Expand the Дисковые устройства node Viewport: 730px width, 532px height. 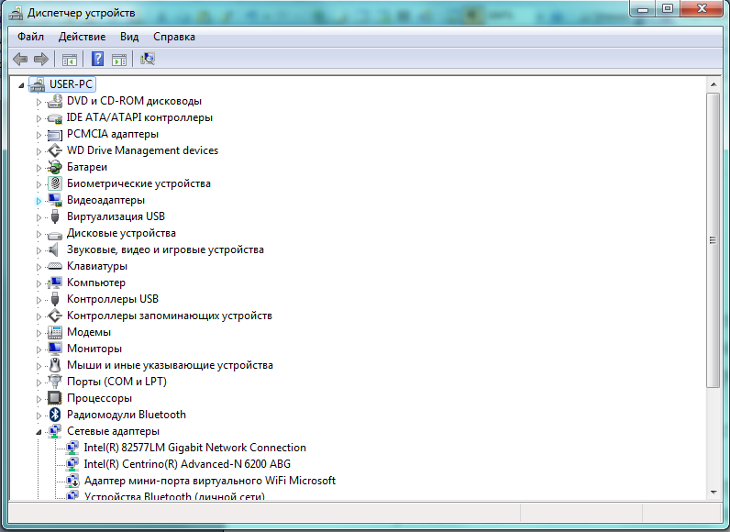tap(39, 233)
